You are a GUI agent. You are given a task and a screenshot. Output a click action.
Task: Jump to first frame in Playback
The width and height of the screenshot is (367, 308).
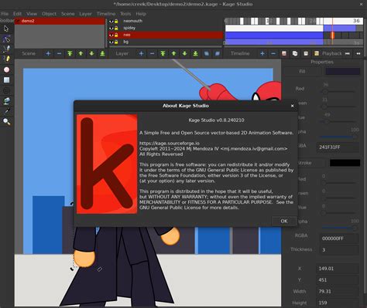click(x=348, y=53)
